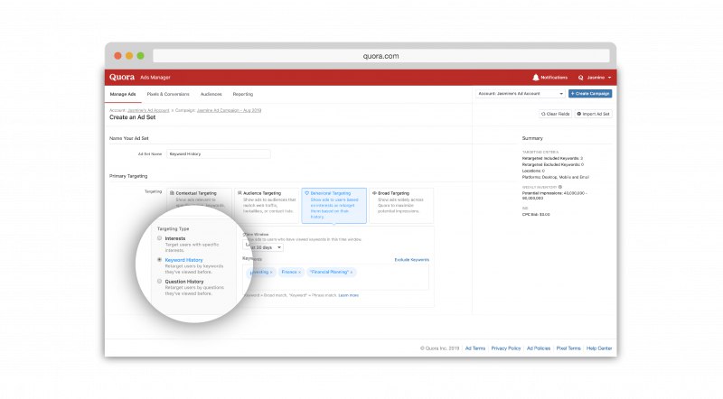Select the Interests targeting type

coord(160,238)
